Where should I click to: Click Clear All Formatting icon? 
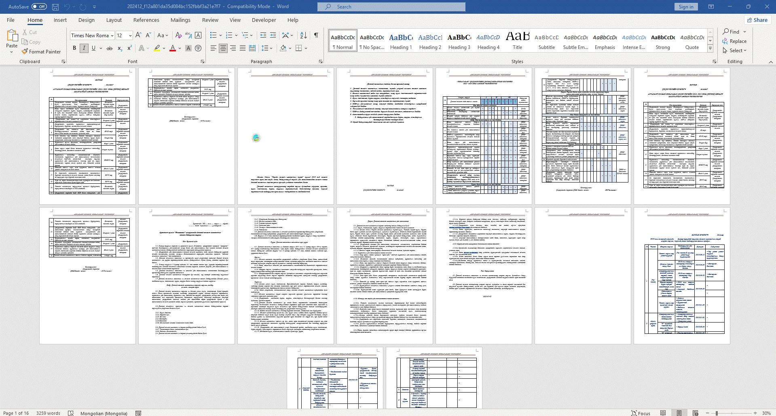(x=178, y=35)
